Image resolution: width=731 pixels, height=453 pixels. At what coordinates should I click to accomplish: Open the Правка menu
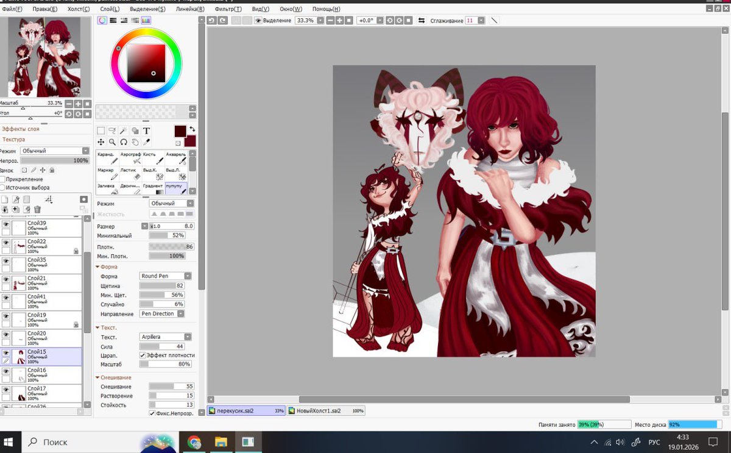pyautogui.click(x=44, y=9)
